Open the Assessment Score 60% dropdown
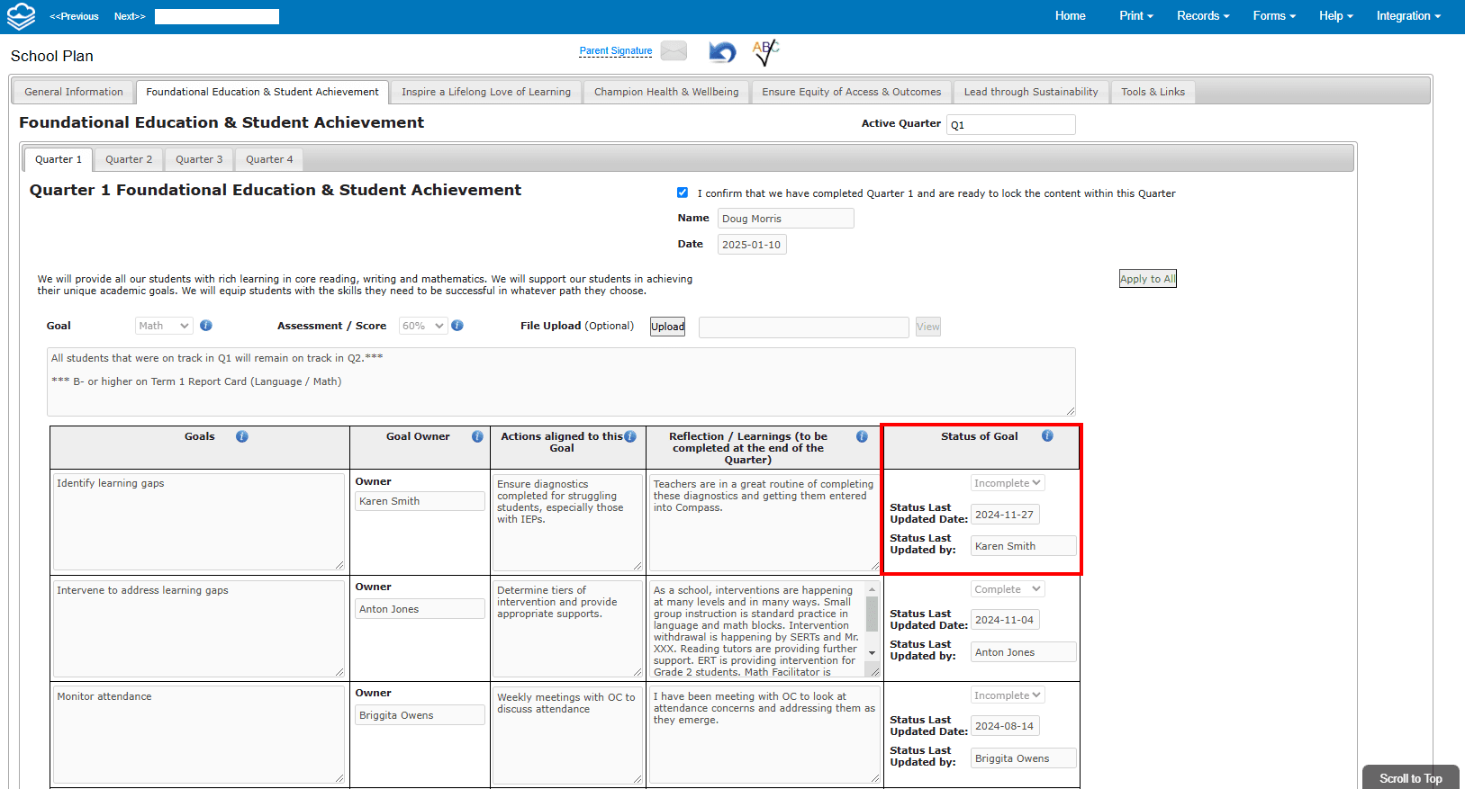Image resolution: width=1465 pixels, height=789 pixels. pyautogui.click(x=423, y=326)
